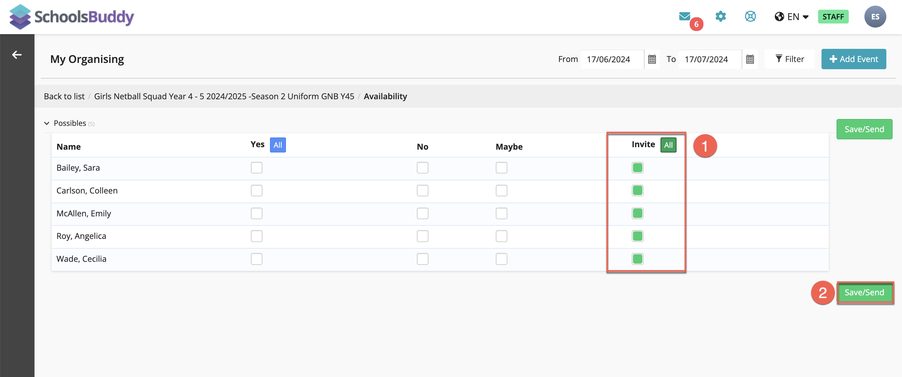Image resolution: width=902 pixels, height=377 pixels.
Task: Check Yes for Bailey, Sara
Action: coord(256,168)
